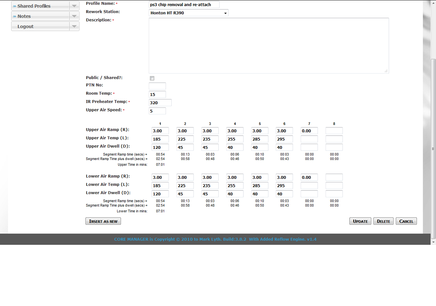The height and width of the screenshot is (306, 436).
Task: Click Lower Time in mins value 07:01
Action: click(x=160, y=211)
